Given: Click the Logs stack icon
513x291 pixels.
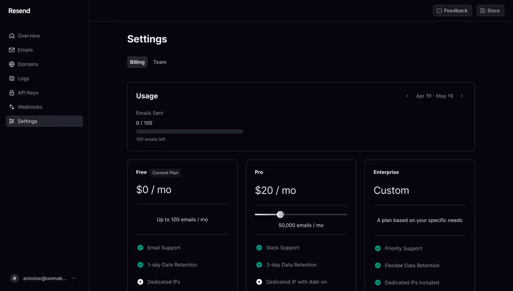Looking at the screenshot, I should pyautogui.click(x=12, y=79).
